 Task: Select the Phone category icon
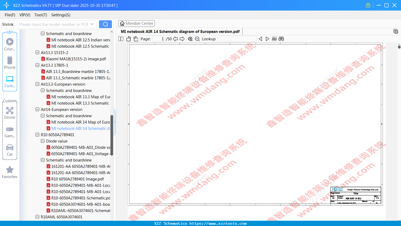(x=10, y=60)
